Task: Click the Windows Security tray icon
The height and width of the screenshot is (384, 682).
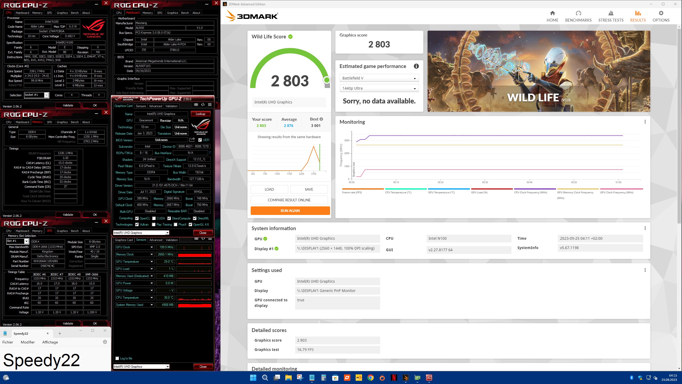Action: tap(640, 378)
